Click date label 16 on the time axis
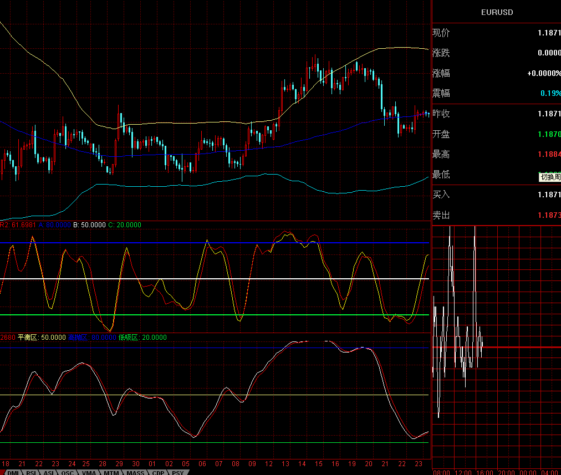Viewport: 561px width, 475px height. pos(335,464)
